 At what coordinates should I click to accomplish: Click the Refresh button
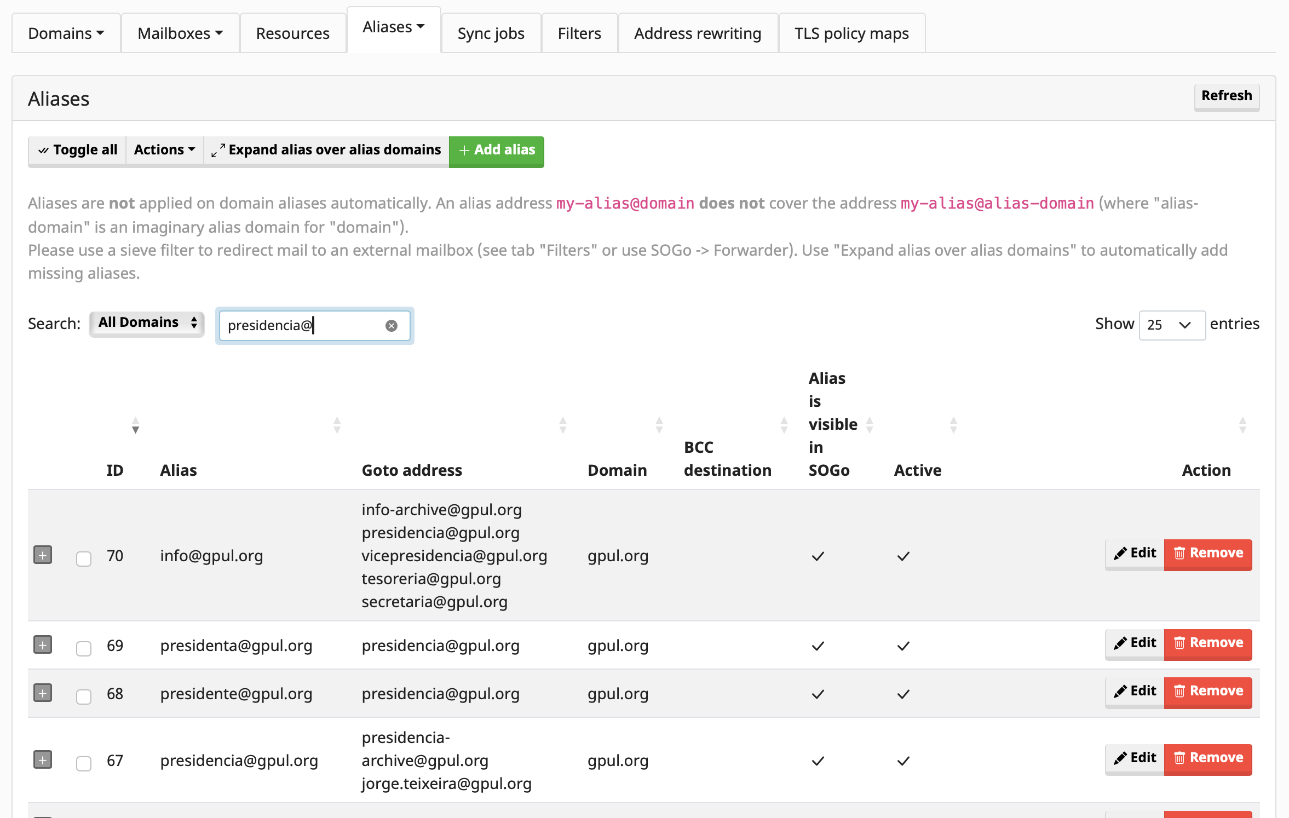tap(1227, 96)
